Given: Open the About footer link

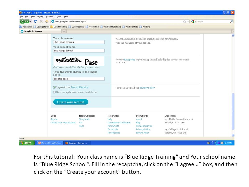Looking at the screenshot, I should click(x=139, y=119).
